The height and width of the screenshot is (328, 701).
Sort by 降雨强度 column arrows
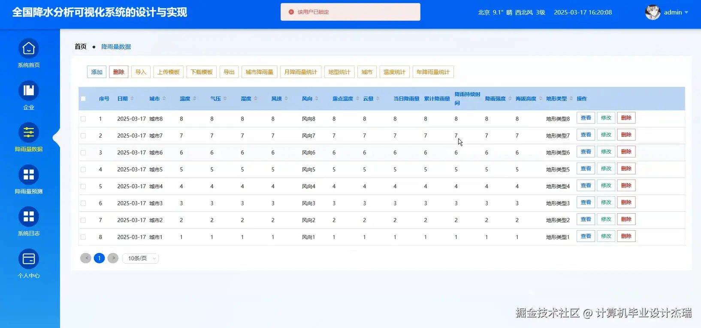click(510, 99)
